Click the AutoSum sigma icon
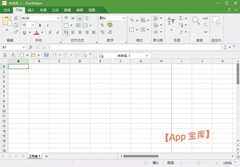 coord(181,18)
